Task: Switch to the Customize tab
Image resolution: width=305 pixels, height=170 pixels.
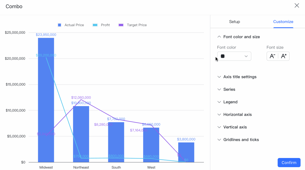Action: [x=283, y=21]
